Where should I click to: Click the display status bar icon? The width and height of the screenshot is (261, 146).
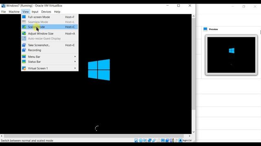163,140
